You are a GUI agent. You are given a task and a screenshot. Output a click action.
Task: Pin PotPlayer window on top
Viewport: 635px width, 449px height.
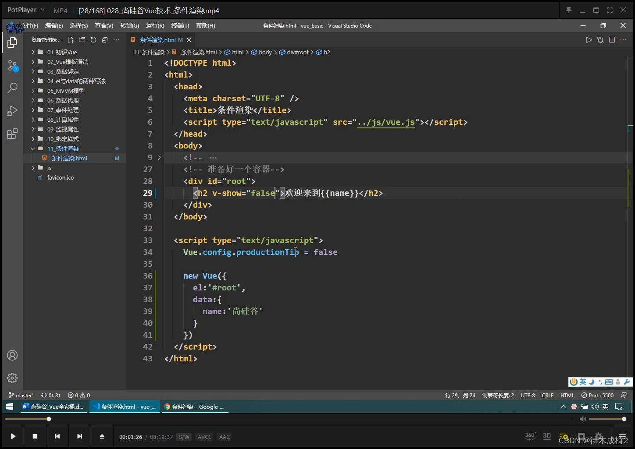[569, 10]
